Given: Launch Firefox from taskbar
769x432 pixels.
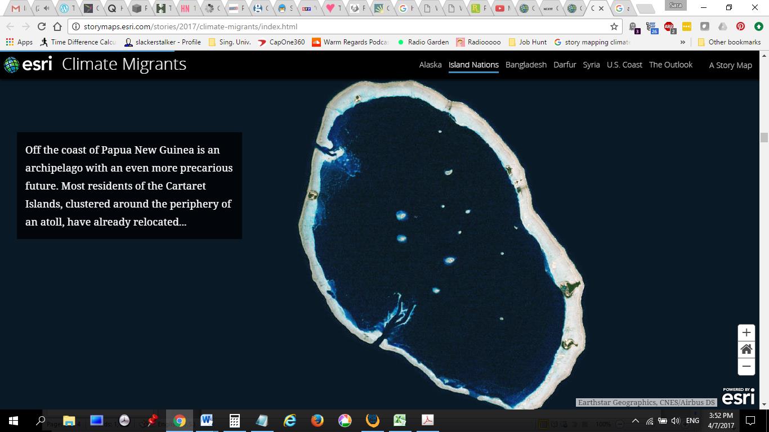Looking at the screenshot, I should [x=317, y=421].
